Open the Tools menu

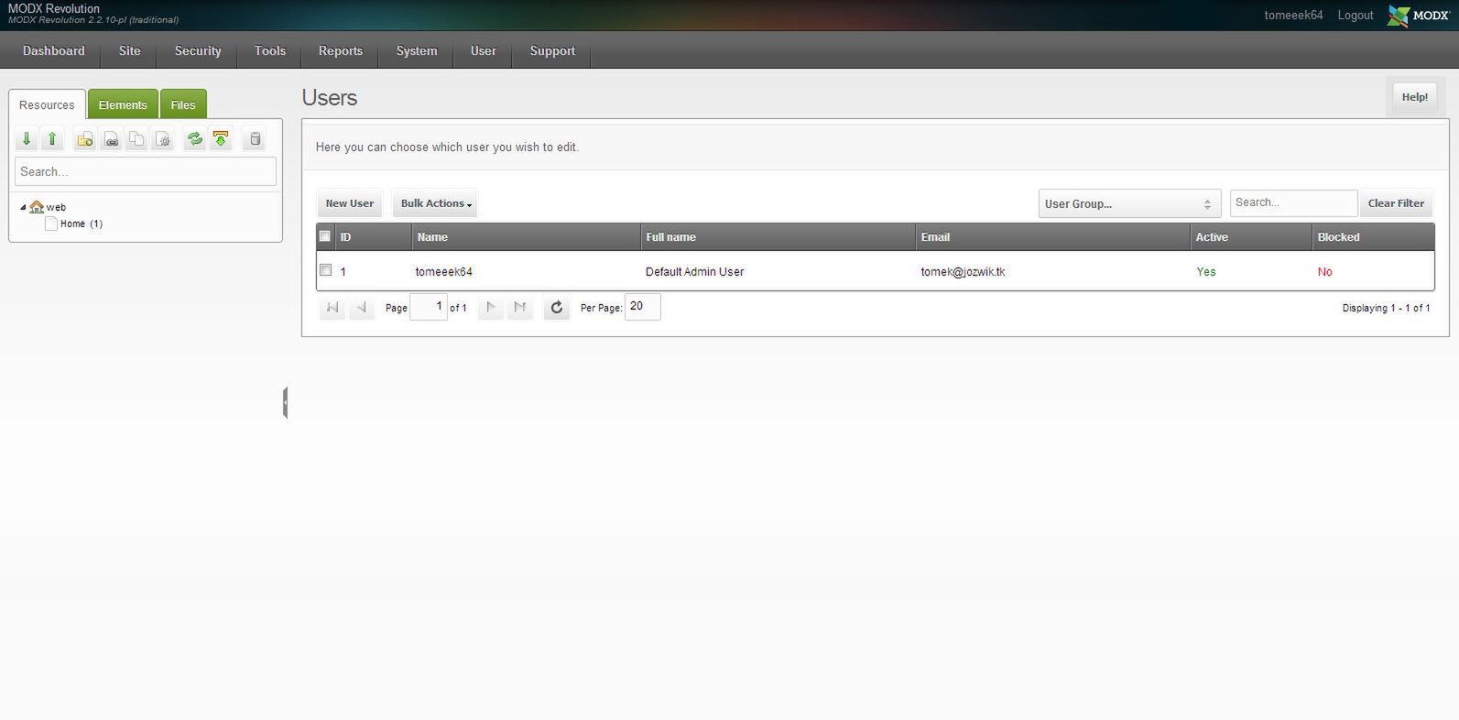[270, 50]
